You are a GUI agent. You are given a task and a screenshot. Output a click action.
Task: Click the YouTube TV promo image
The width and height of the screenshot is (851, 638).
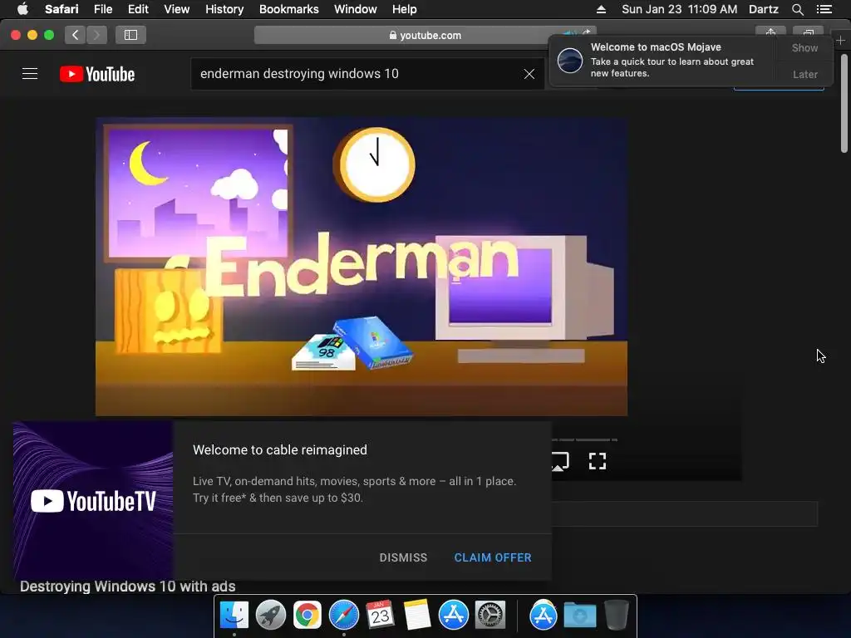pos(93,501)
